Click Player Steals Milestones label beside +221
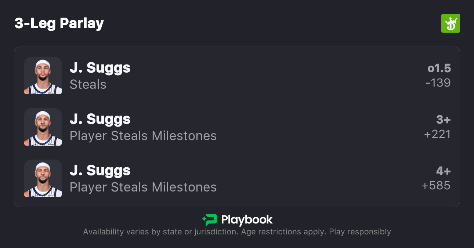Viewport: 474px width, 248px height. point(143,136)
